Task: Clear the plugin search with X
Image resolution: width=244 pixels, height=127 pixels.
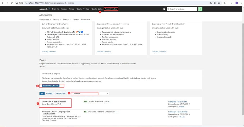Action: (108, 94)
